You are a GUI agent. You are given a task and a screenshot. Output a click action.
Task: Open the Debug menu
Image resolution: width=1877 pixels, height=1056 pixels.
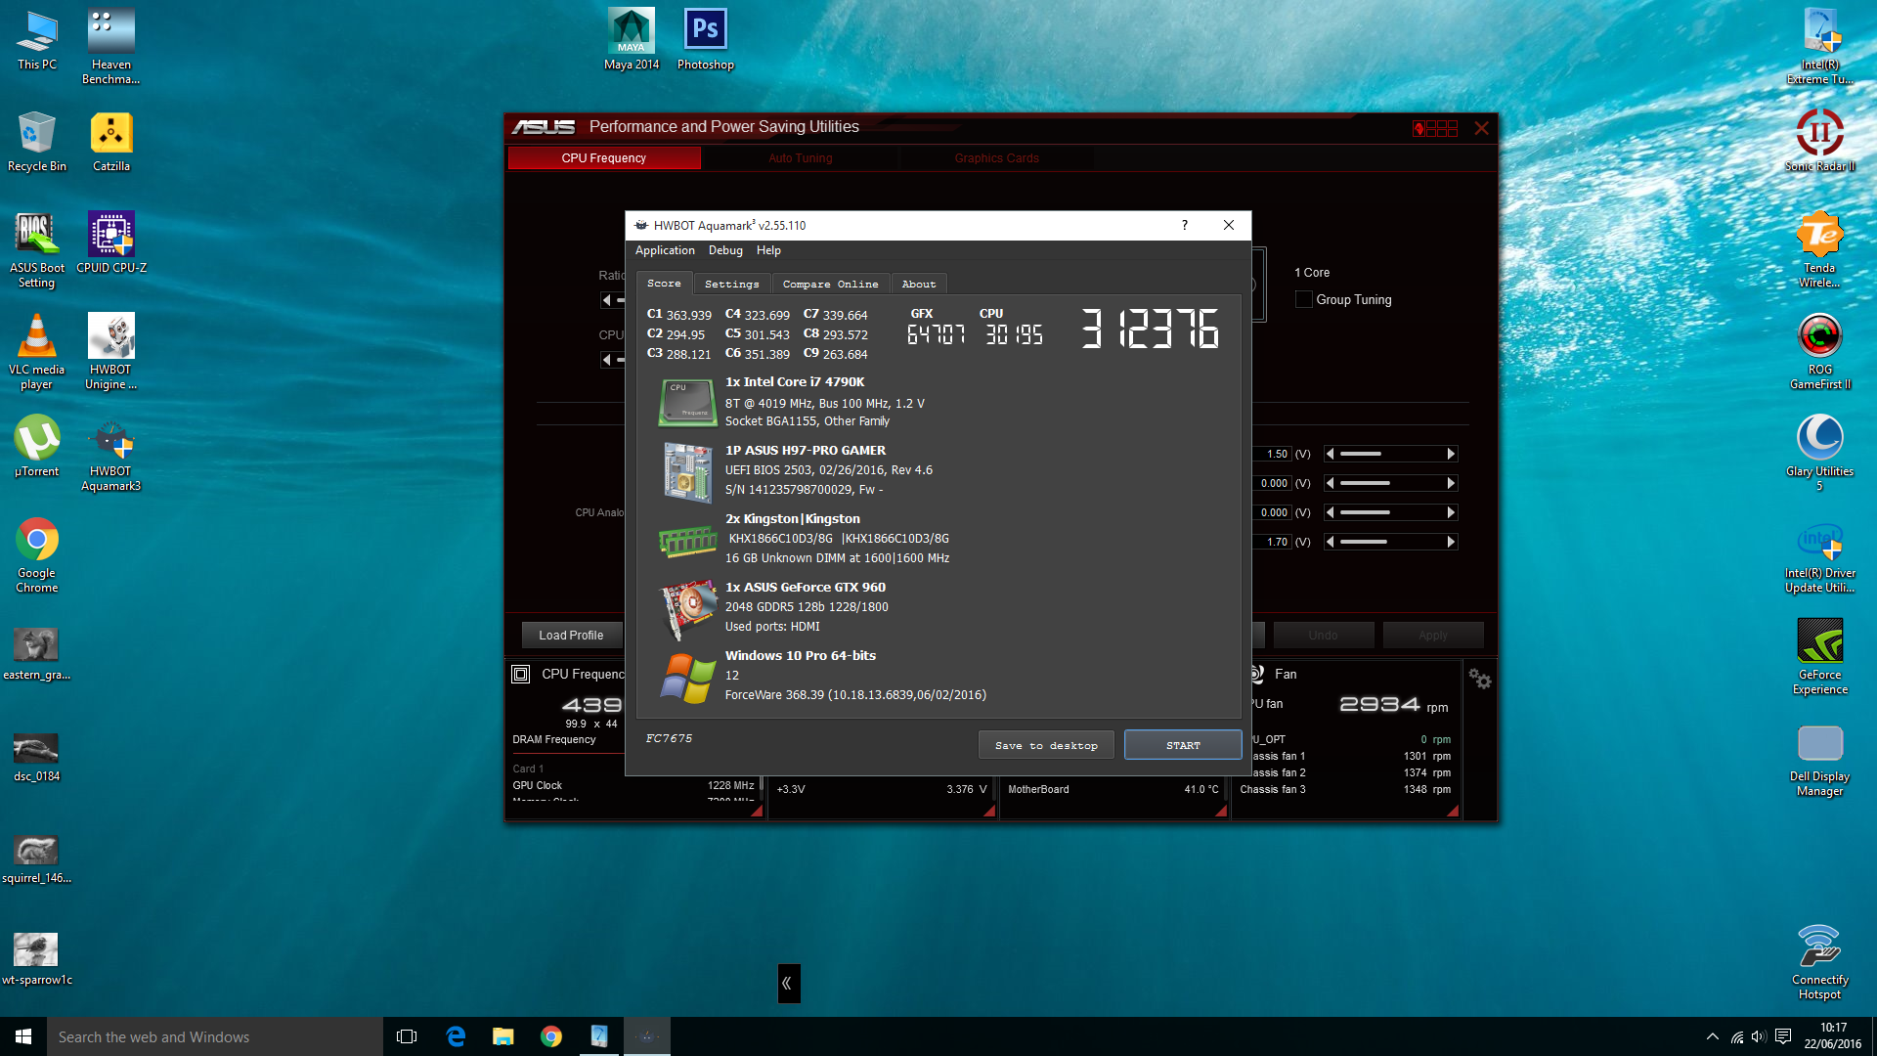[725, 250]
